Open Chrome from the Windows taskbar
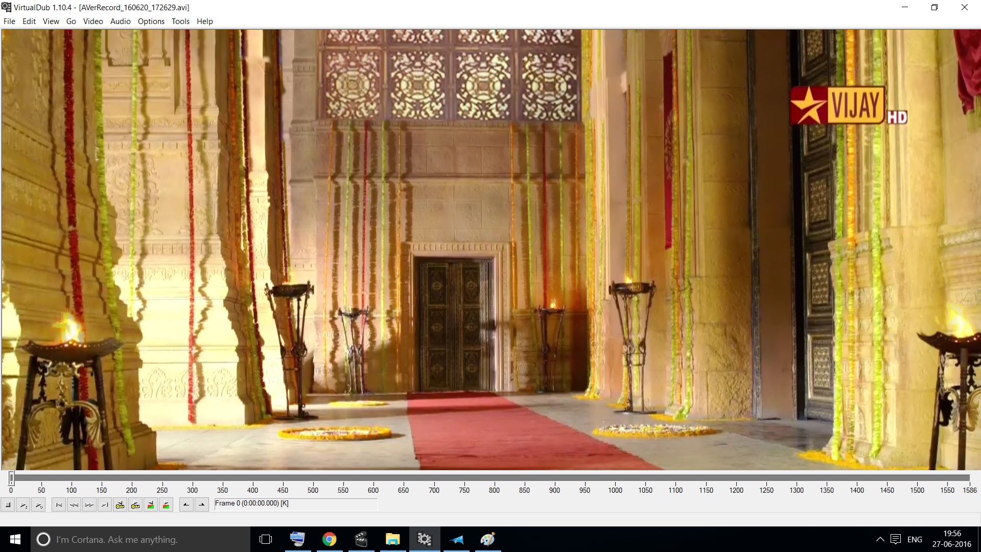 330,539
